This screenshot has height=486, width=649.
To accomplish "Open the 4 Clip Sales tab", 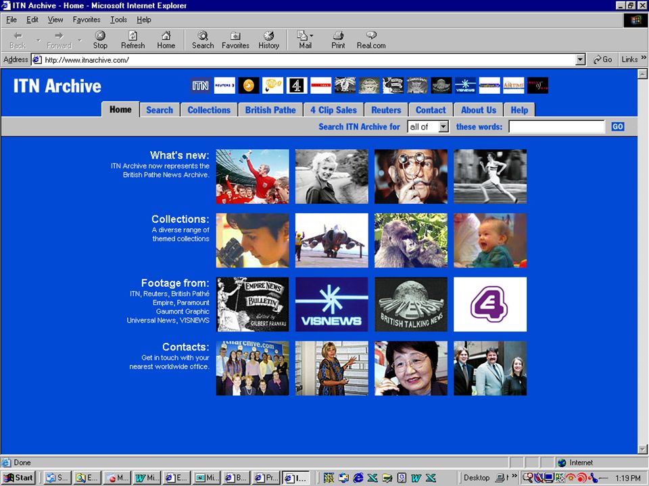I will point(333,110).
